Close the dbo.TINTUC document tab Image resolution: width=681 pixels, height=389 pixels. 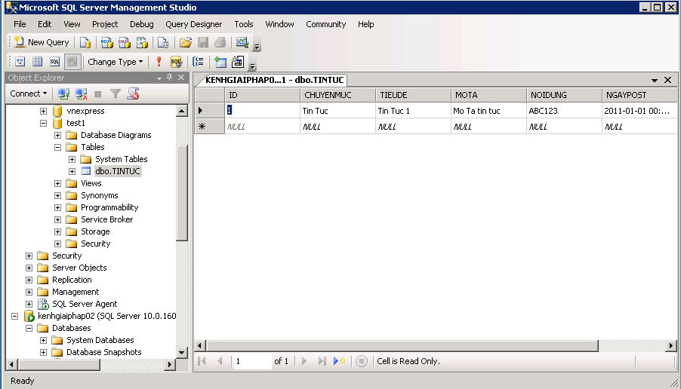(667, 80)
